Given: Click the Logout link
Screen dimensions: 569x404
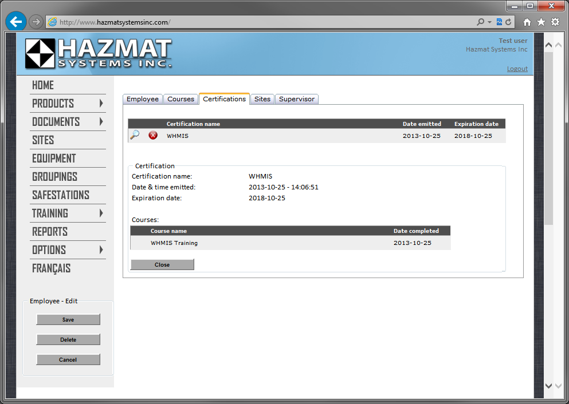Looking at the screenshot, I should coord(517,69).
